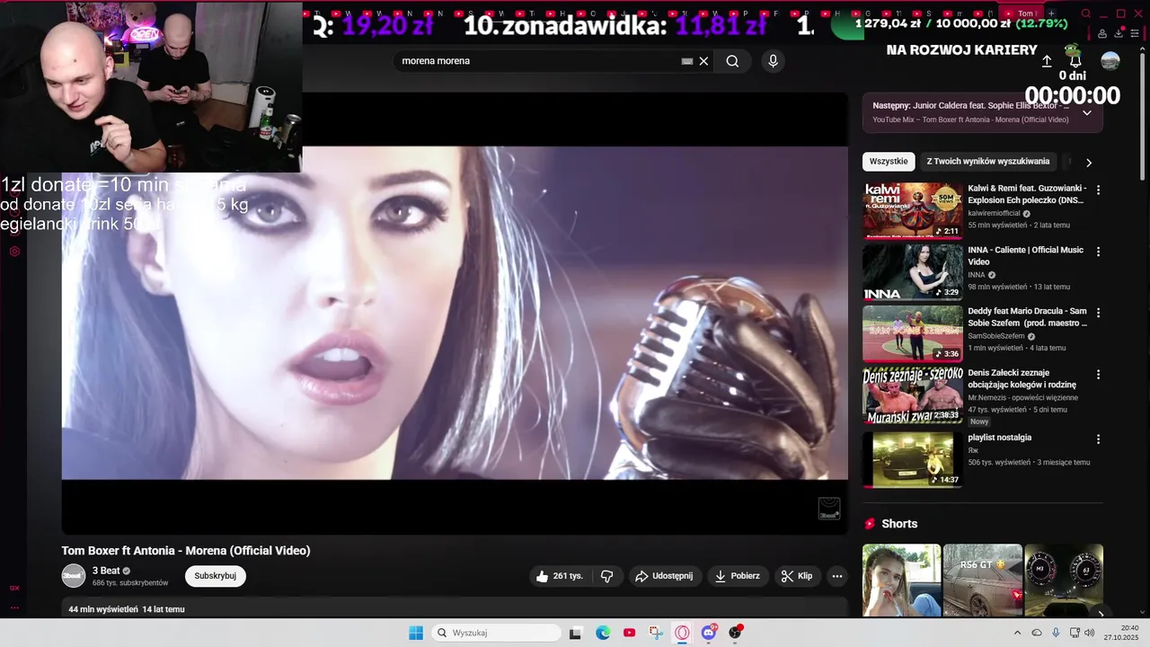Image resolution: width=1150 pixels, height=647 pixels.
Task: Click the 3 Beat watermark in the video
Action: pos(828,508)
